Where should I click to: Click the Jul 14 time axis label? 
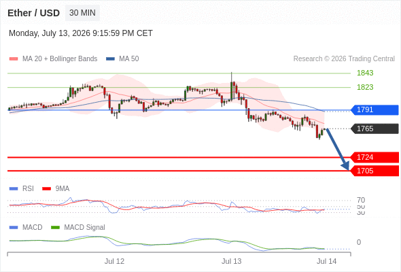(327, 261)
